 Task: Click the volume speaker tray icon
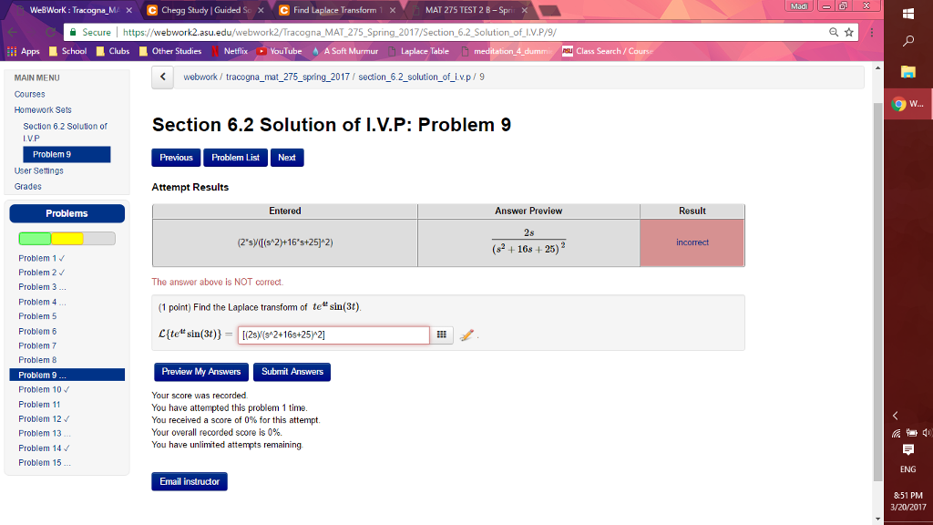[x=927, y=433]
